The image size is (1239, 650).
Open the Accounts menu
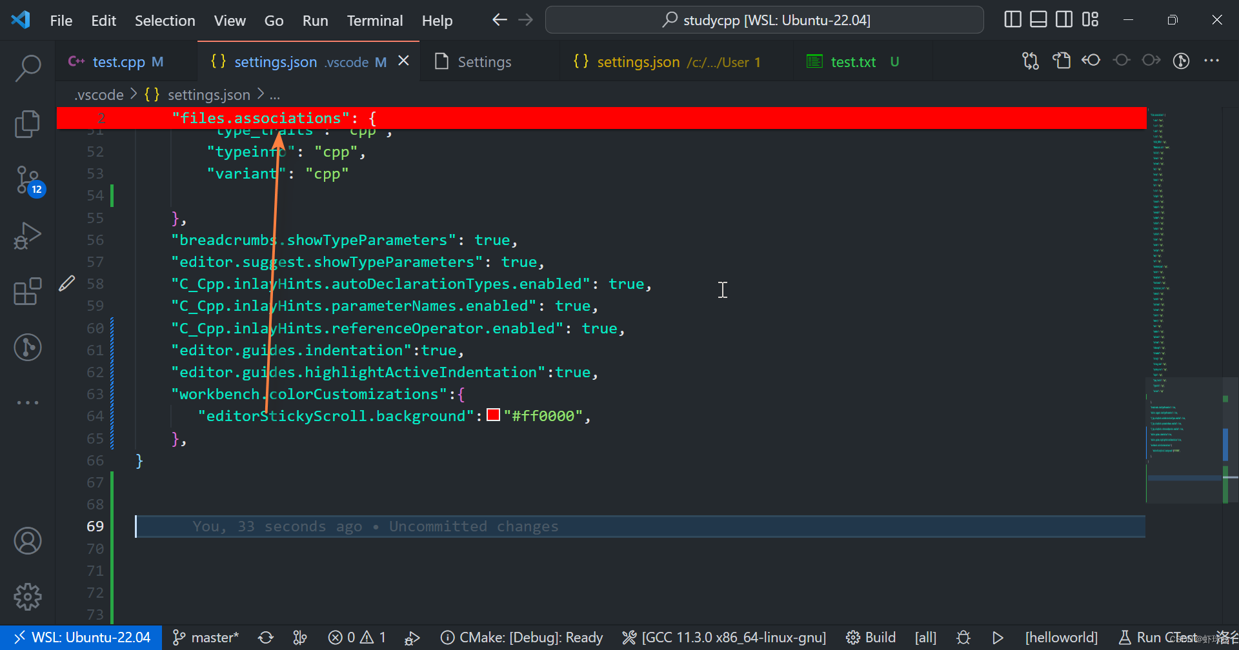coord(28,541)
